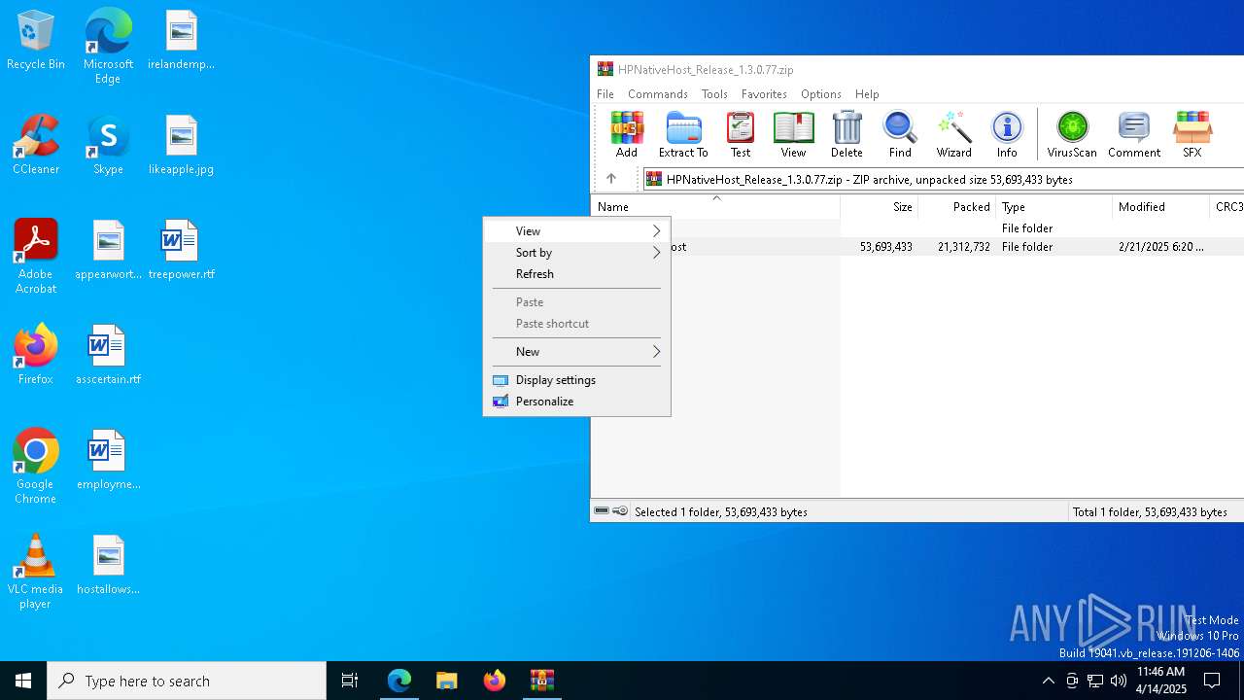Click the drive icon in WinRAR status bar
The width and height of the screenshot is (1244, 700).
pos(602,511)
